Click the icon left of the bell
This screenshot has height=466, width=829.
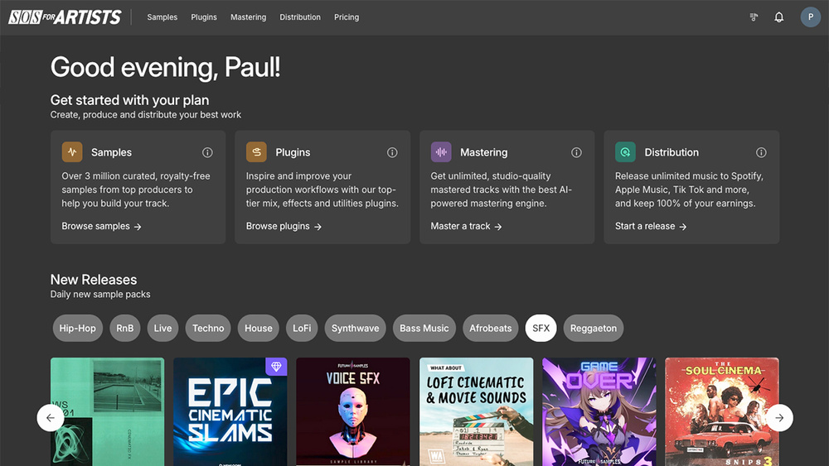tap(754, 17)
